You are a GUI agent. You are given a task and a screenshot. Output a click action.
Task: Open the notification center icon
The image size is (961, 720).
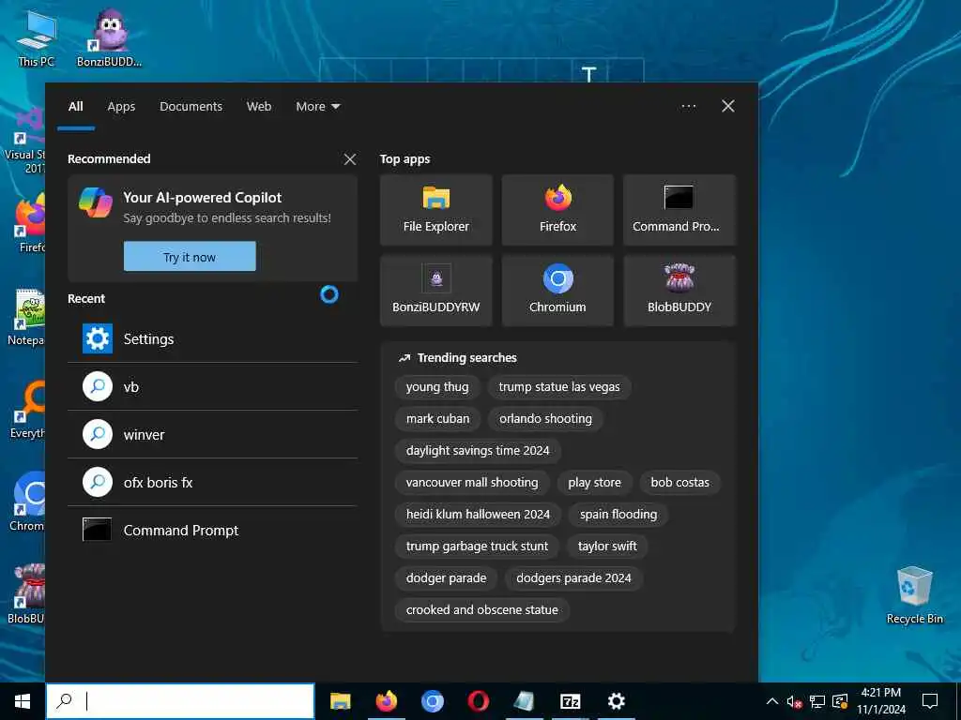930,701
